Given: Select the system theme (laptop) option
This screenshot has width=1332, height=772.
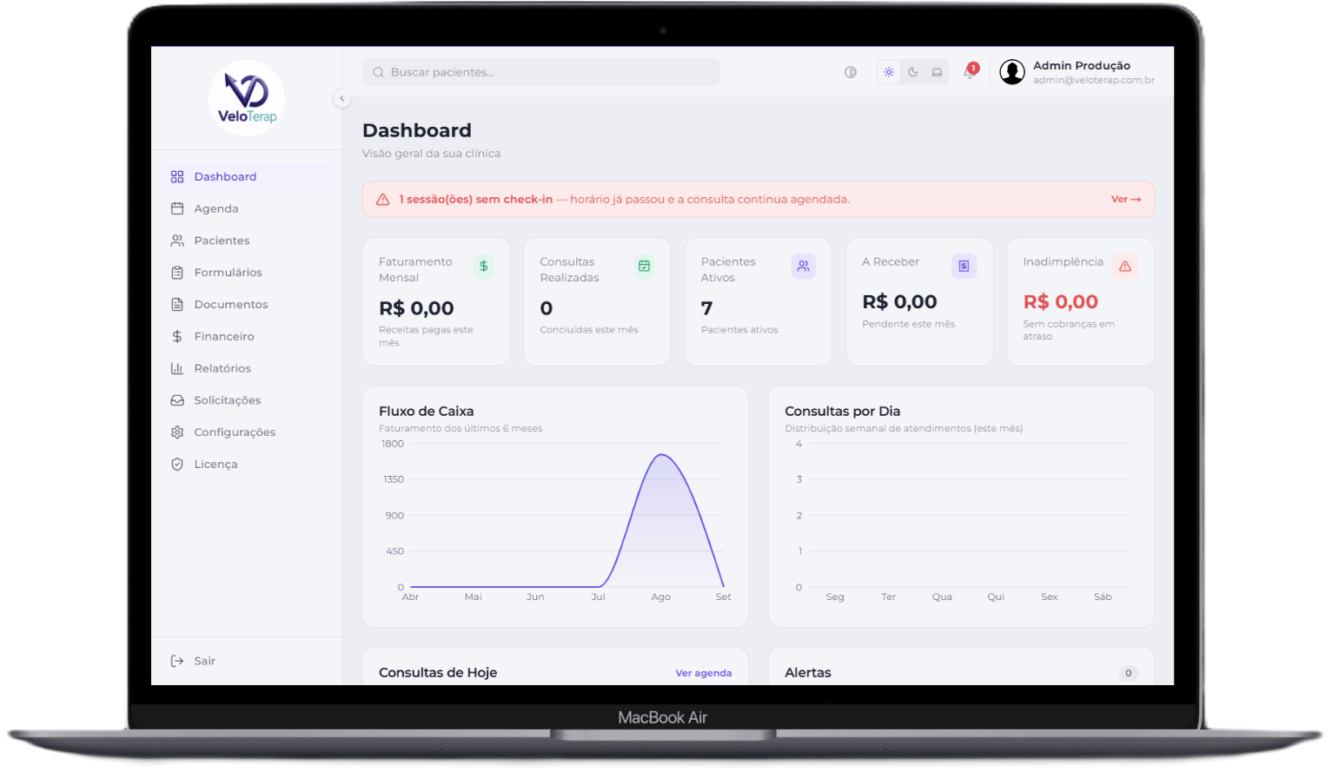Looking at the screenshot, I should click(x=937, y=72).
